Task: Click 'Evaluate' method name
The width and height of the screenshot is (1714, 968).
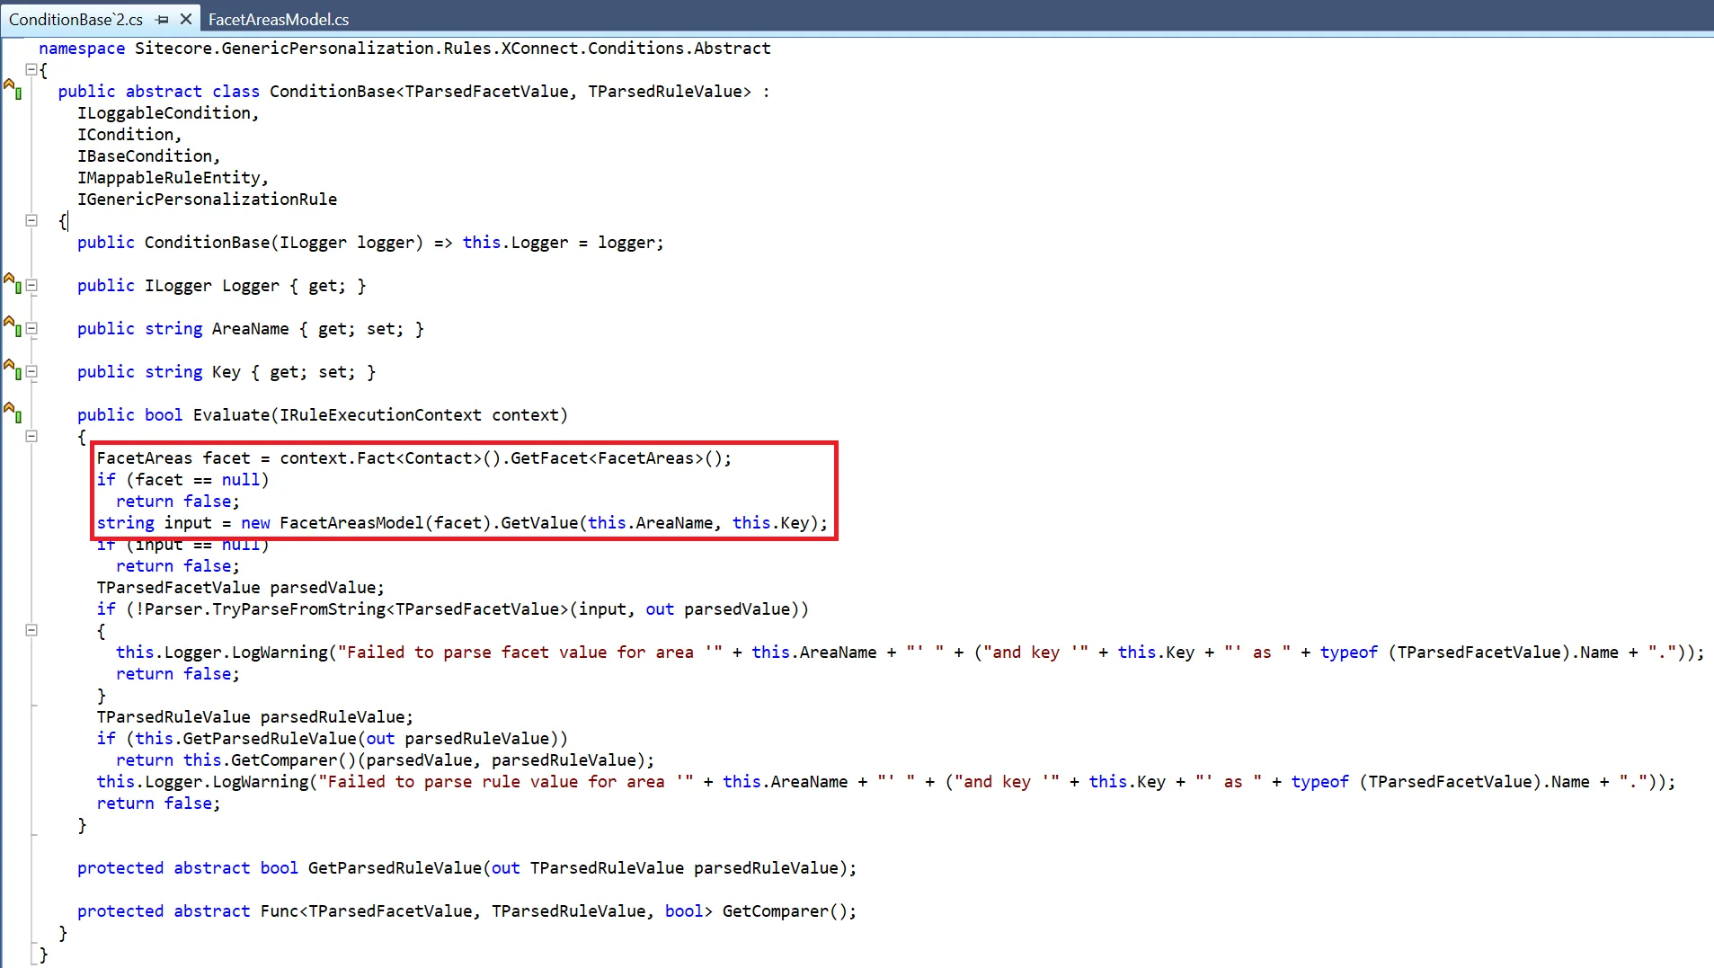Action: 231,415
